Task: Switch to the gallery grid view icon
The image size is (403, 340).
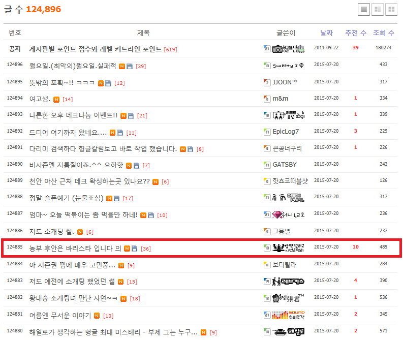Action: [x=391, y=9]
